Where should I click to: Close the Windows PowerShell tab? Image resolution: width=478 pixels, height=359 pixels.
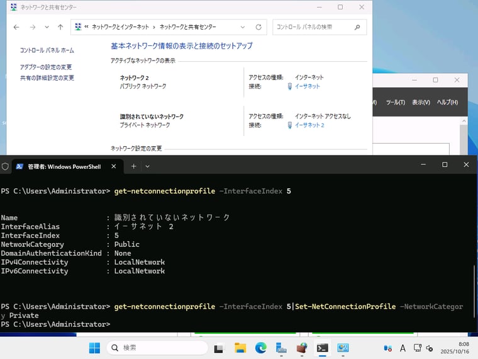pyautogui.click(x=114, y=166)
